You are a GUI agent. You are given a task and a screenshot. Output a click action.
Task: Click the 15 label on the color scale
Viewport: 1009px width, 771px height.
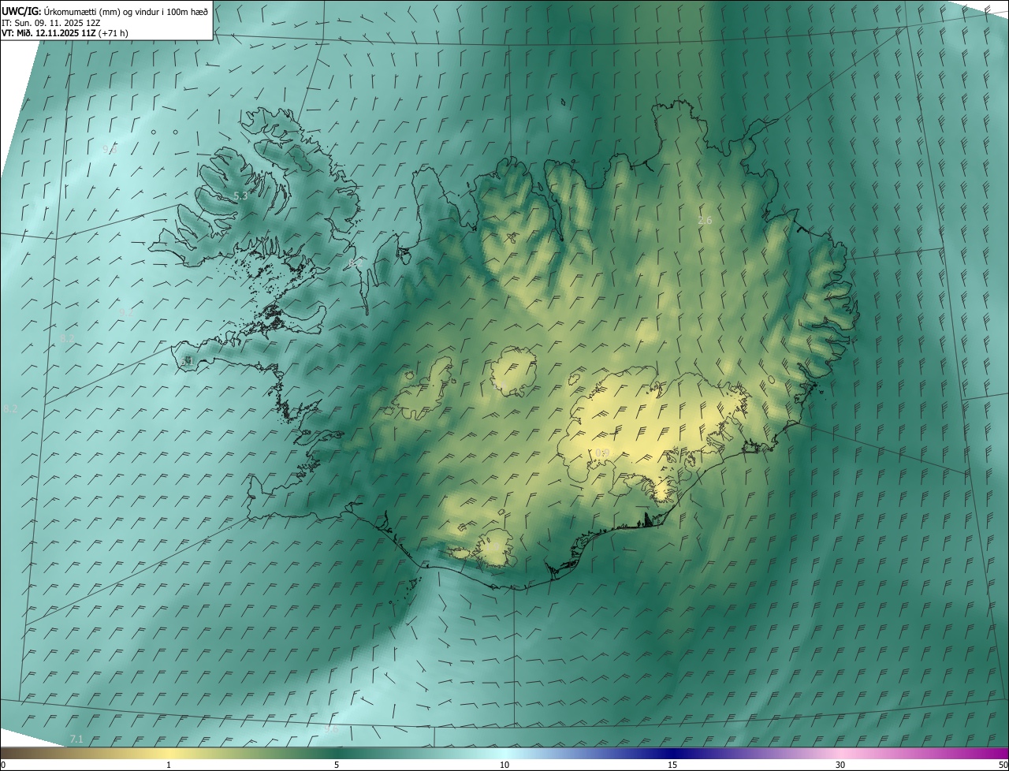672,765
